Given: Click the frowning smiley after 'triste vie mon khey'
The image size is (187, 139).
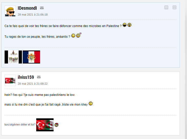Looking at the screenshot, I should (91, 103).
